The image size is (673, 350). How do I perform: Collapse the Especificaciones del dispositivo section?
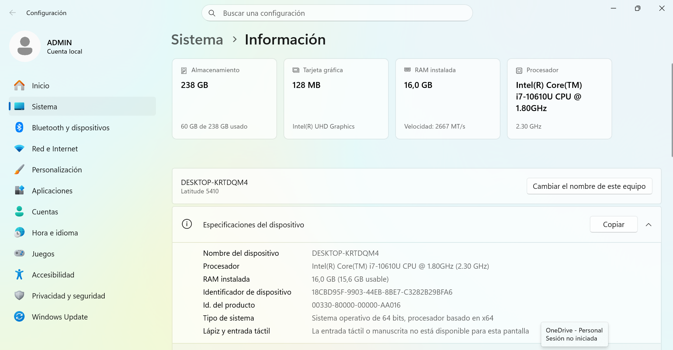pyautogui.click(x=648, y=225)
